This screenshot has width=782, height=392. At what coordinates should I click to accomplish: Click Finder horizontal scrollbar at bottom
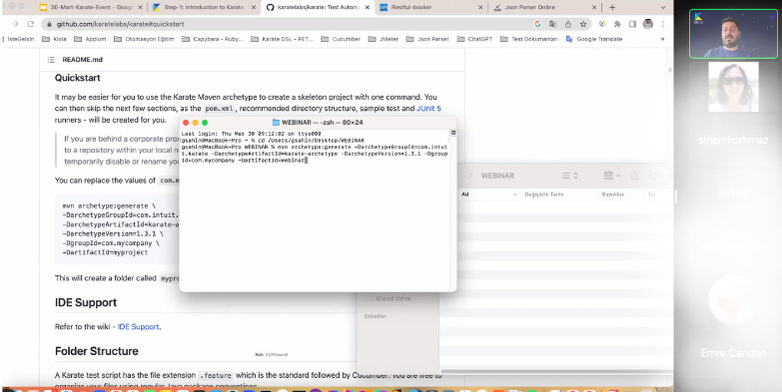(x=556, y=372)
